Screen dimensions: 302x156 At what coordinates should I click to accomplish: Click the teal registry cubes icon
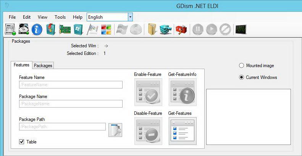tap(166, 30)
